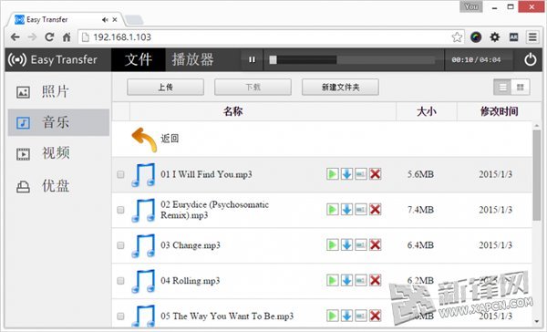This screenshot has width=547, height=332.
Task: Click the address bar showing 192.168.1.103
Action: tap(272, 37)
